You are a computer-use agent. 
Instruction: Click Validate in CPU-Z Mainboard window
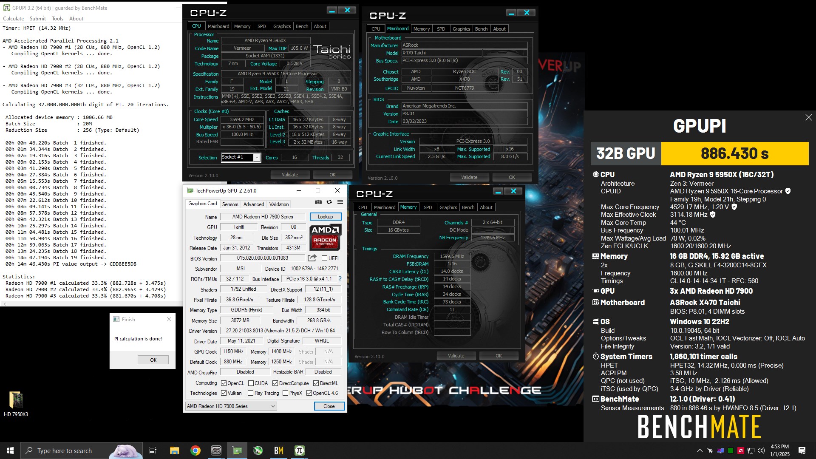point(469,177)
